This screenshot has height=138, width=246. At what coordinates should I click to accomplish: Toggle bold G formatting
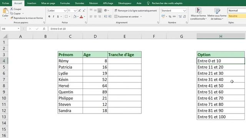49,16
